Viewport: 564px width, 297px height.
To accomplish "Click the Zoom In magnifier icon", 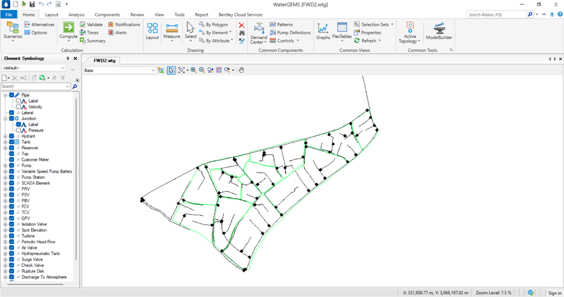I will [194, 70].
